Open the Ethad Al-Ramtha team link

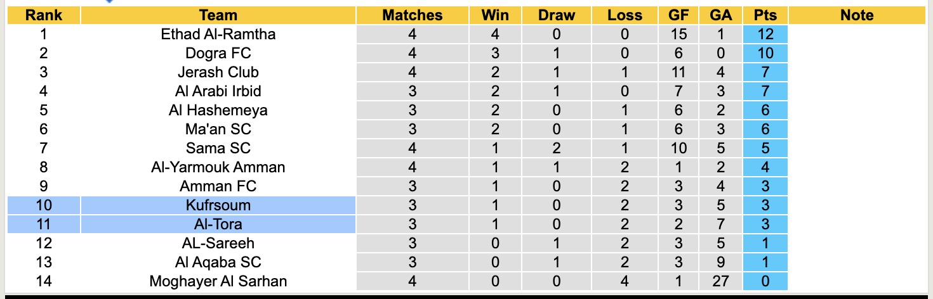click(218, 34)
